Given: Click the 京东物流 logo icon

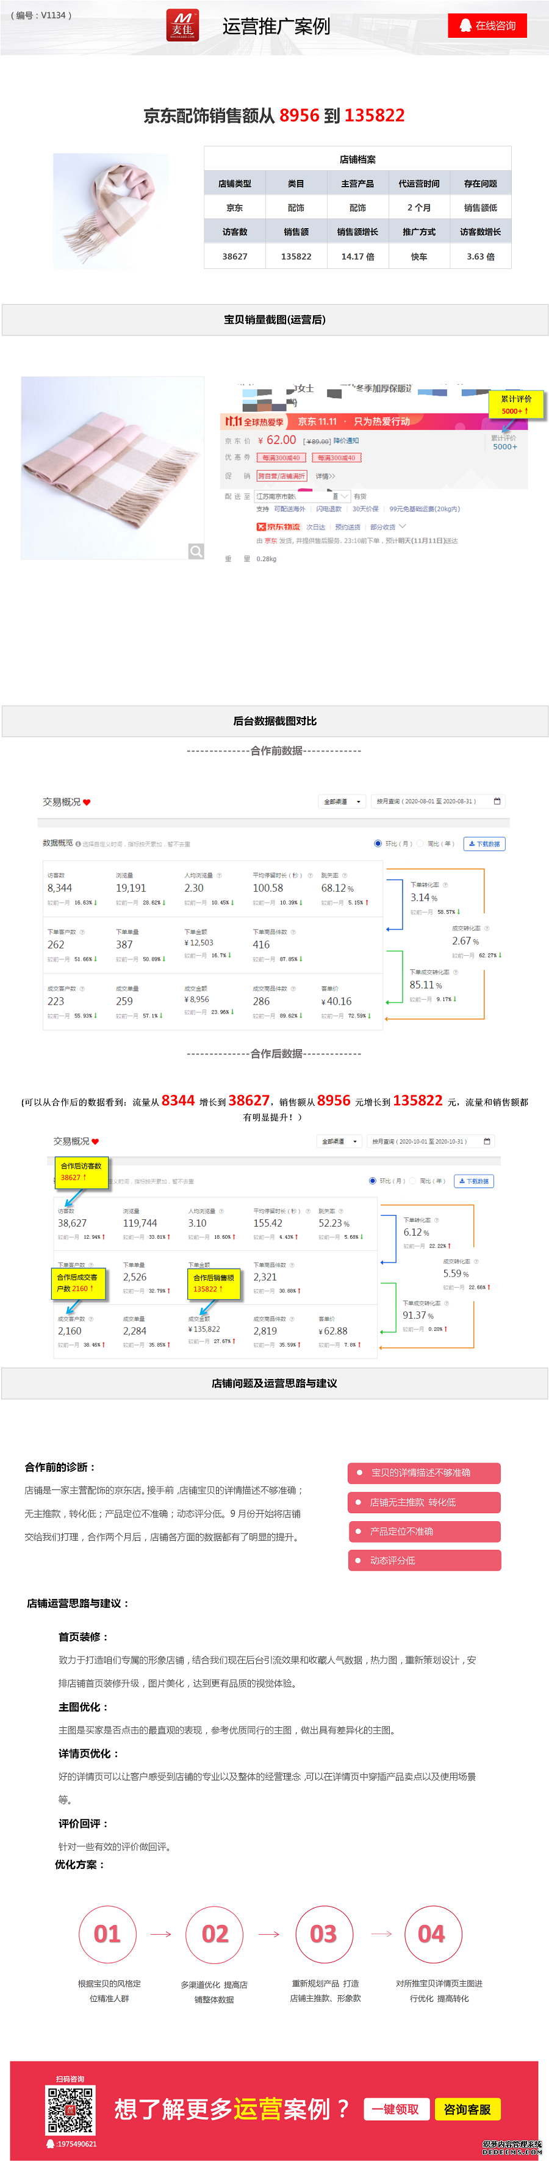Looking at the screenshot, I should (x=261, y=527).
